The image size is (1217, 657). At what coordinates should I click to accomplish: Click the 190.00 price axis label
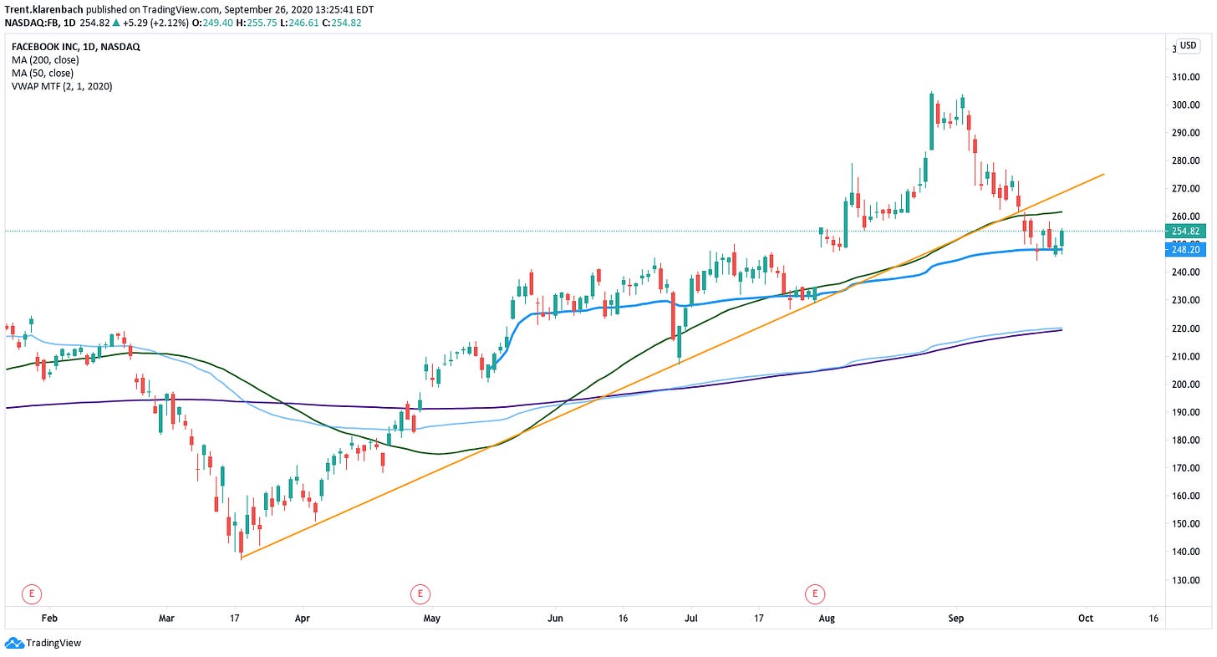(1188, 412)
